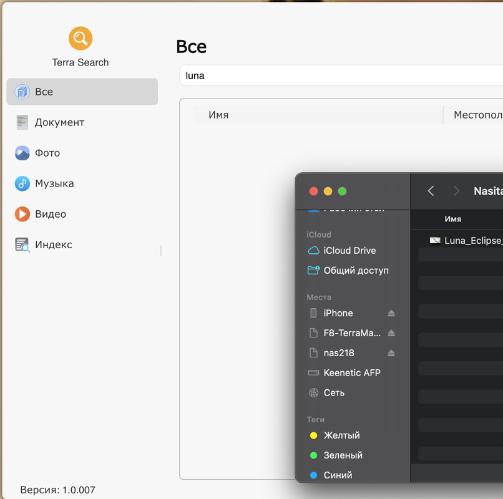Close the Finder window with red button

[x=314, y=191]
